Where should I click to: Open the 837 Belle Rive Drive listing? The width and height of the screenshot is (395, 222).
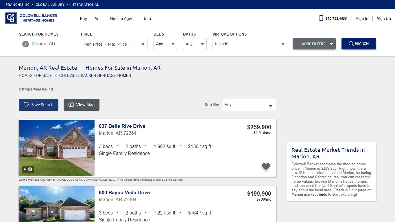coord(122,126)
